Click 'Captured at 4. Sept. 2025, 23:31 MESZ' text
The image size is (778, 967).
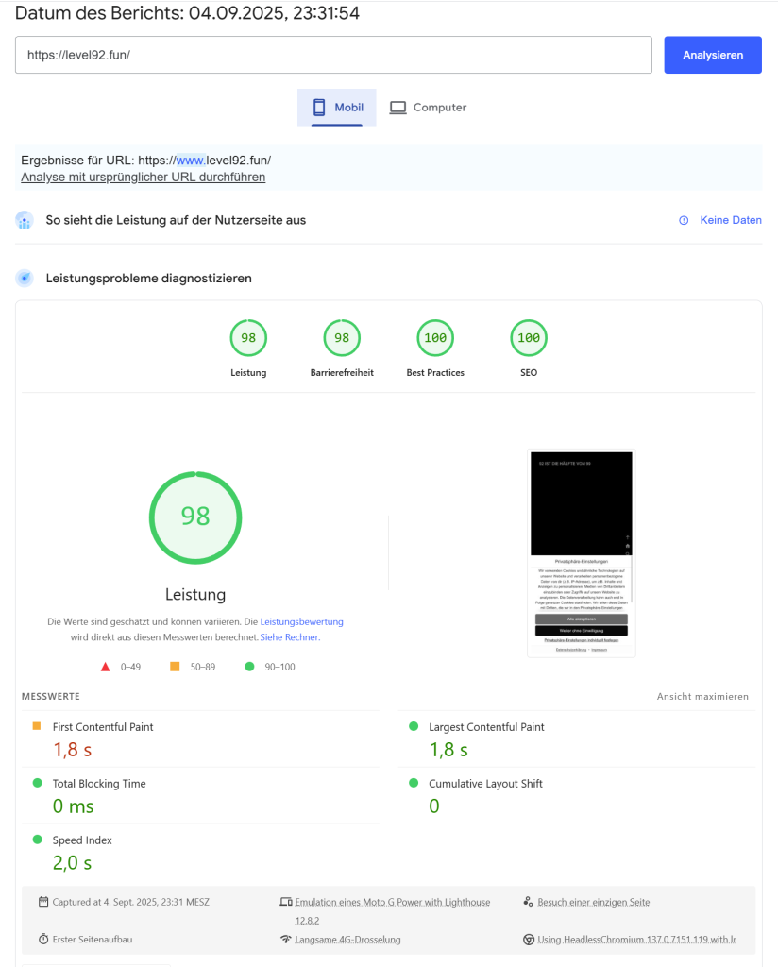click(x=130, y=902)
